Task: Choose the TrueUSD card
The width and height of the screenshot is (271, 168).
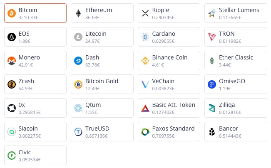Action: click(102, 131)
